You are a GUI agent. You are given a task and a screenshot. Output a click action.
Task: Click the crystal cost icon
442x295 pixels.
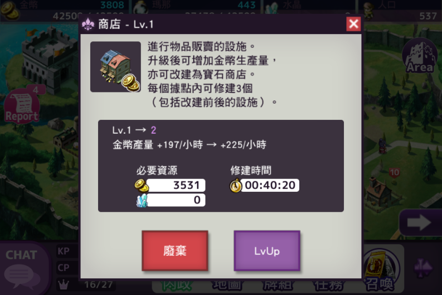(x=142, y=200)
